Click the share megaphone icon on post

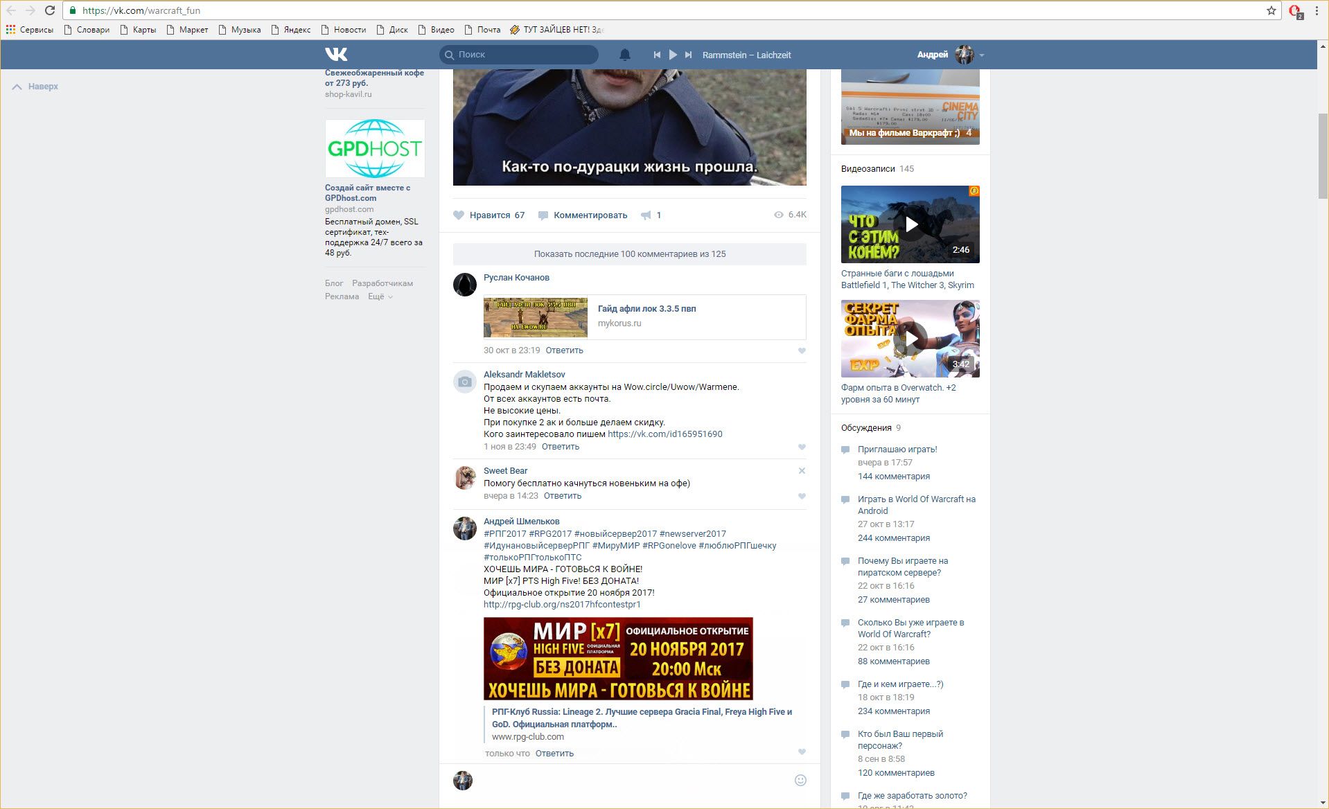[646, 215]
